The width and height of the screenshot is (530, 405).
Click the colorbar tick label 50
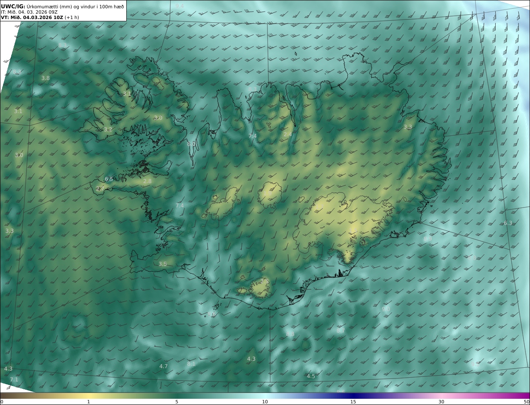[x=527, y=402]
